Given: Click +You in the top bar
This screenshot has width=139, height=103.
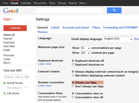Looking at the screenshot, I should click(x=5, y=3).
